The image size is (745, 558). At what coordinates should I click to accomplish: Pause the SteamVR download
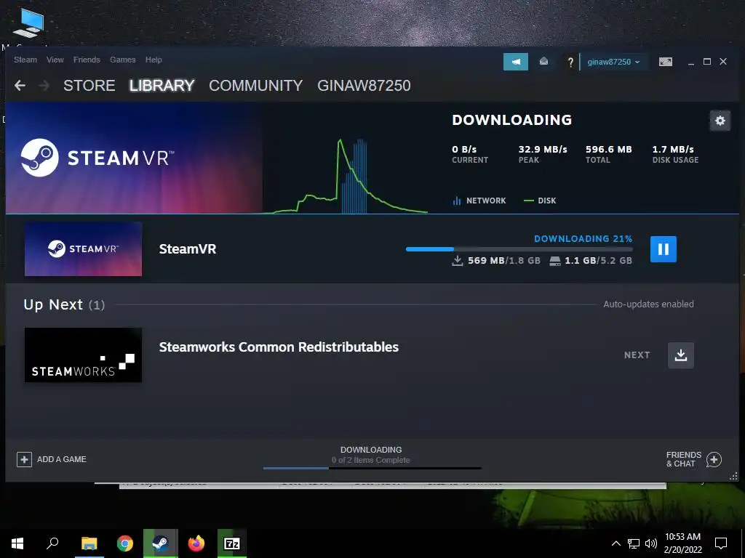pyautogui.click(x=664, y=249)
